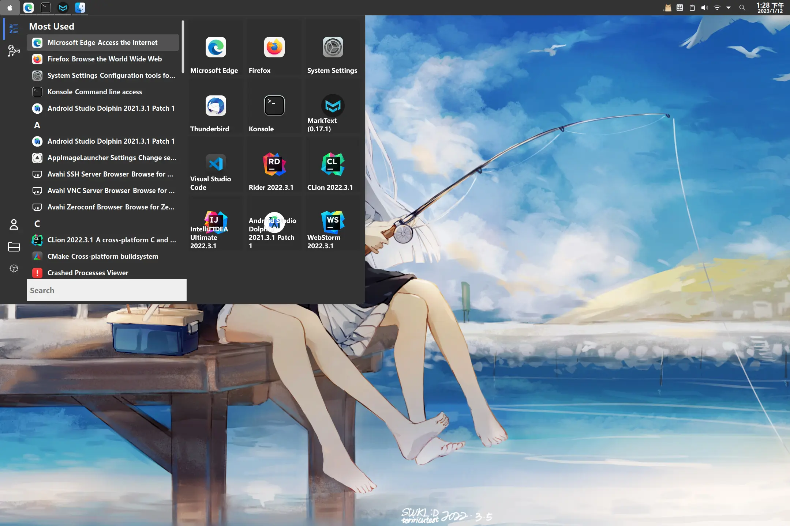Open the MarkText (0.17.1) grid tile
The height and width of the screenshot is (526, 790).
click(x=332, y=106)
